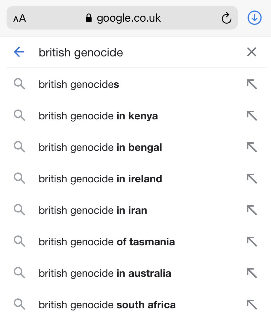Reload the page with the refresh icon

point(226,18)
